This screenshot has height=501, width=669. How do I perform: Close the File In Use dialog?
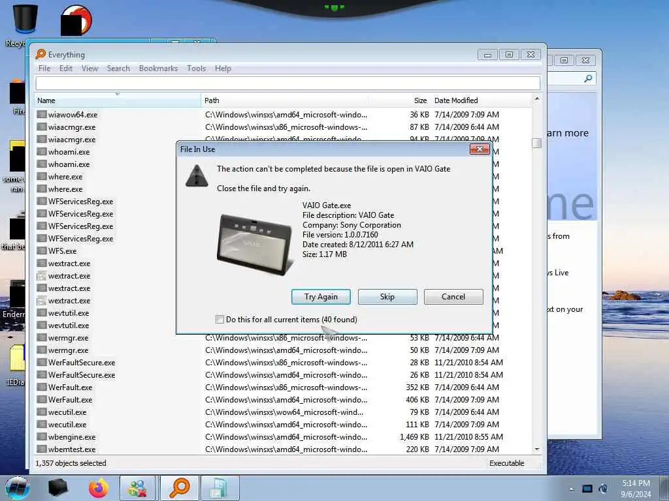click(x=480, y=149)
